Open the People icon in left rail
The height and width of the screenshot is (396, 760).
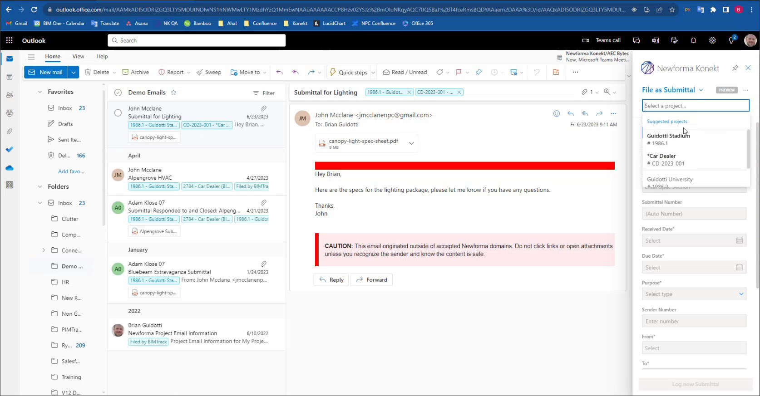pyautogui.click(x=10, y=95)
